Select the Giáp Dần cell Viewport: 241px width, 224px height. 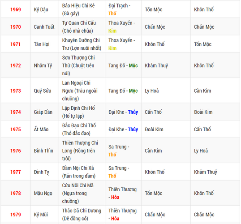tap(45, 112)
